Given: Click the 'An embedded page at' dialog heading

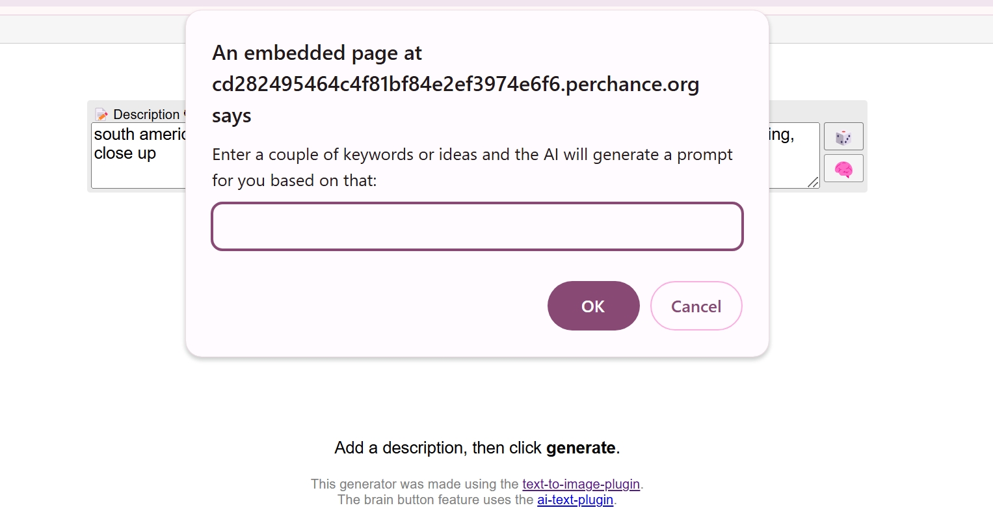Looking at the screenshot, I should click(317, 53).
